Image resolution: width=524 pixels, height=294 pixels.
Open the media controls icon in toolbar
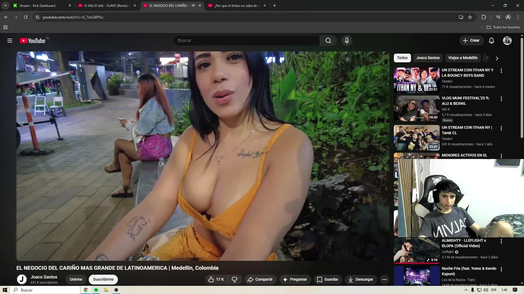pos(498,17)
